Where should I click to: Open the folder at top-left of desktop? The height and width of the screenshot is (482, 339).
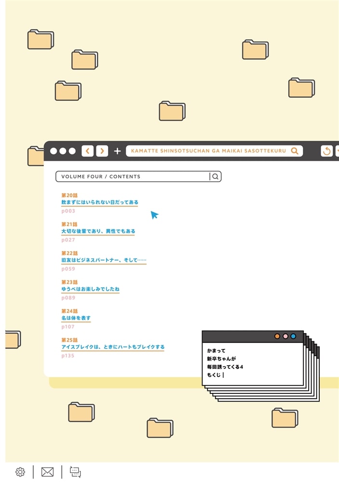(40, 40)
